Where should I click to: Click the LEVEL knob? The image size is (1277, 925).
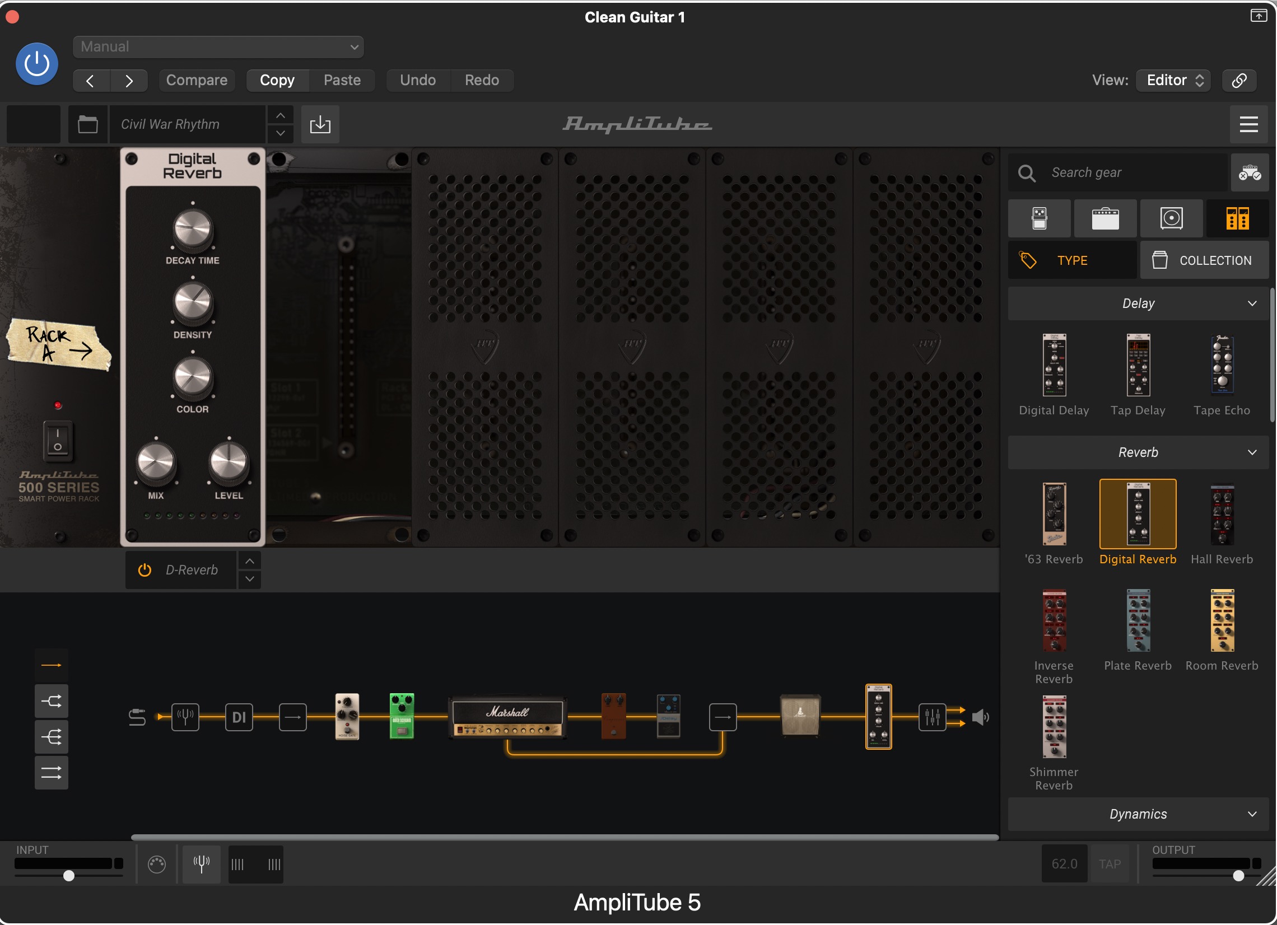click(229, 463)
